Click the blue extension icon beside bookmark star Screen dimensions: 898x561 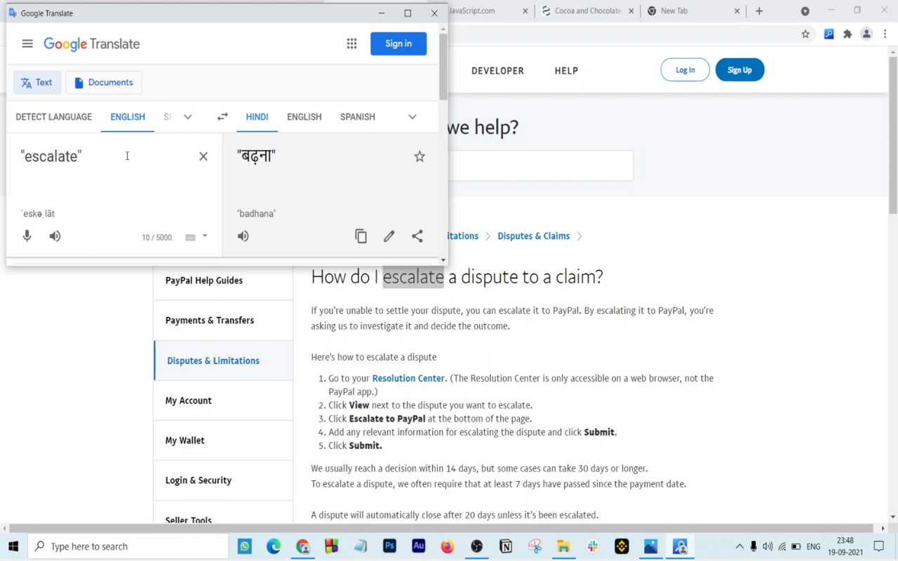coord(829,34)
